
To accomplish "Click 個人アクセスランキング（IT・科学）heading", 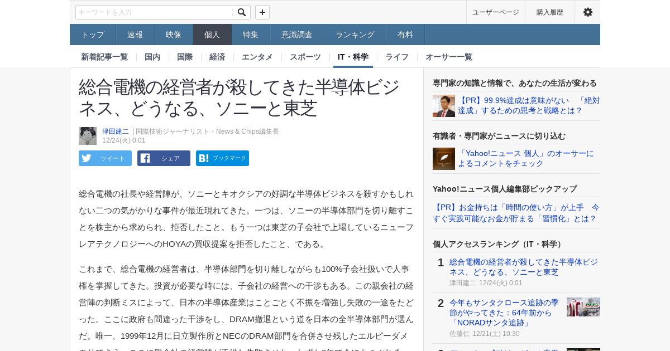I will tap(499, 244).
